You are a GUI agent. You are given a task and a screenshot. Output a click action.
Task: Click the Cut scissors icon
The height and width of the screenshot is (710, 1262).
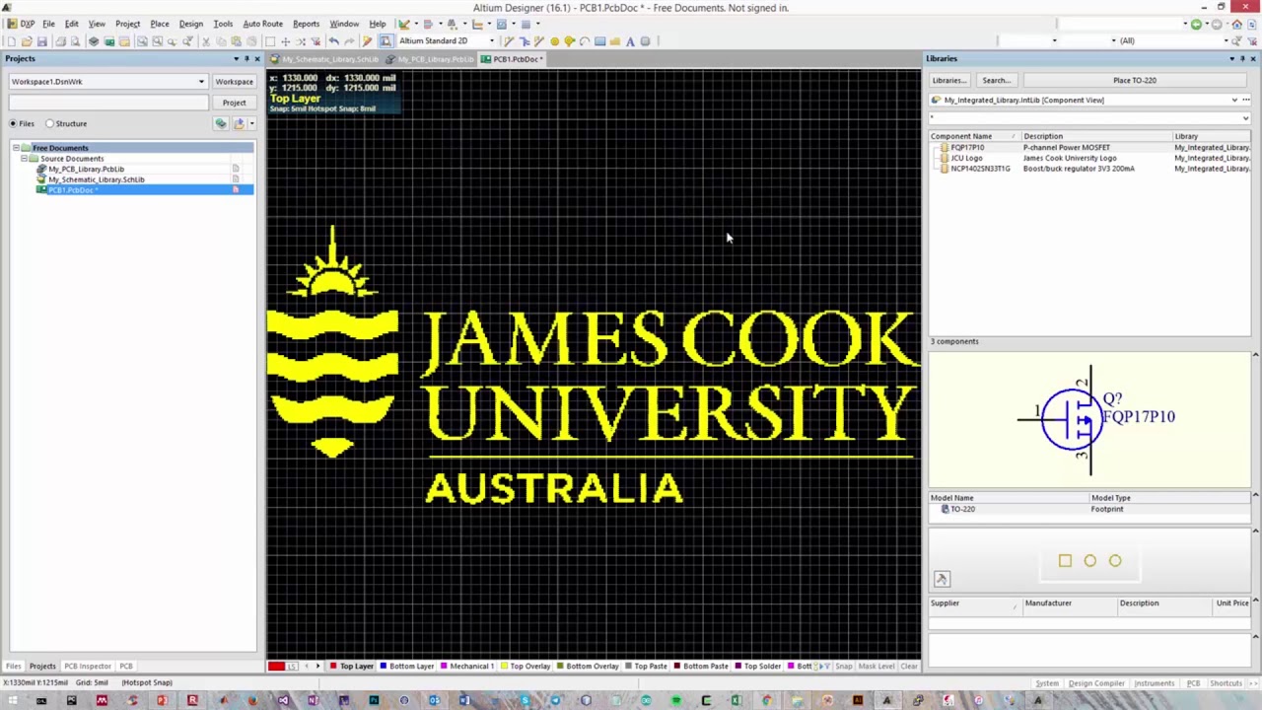point(205,41)
